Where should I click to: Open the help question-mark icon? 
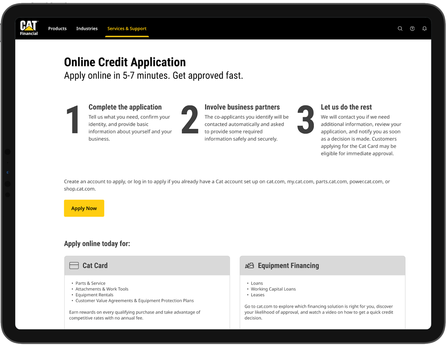click(412, 28)
